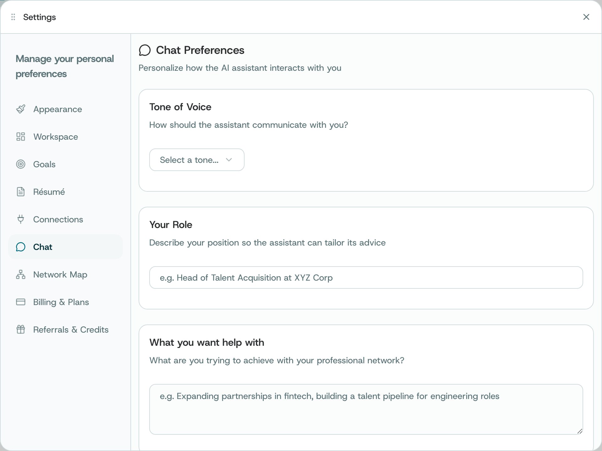Click the Tone of Voice heading
602x451 pixels.
tap(180, 107)
